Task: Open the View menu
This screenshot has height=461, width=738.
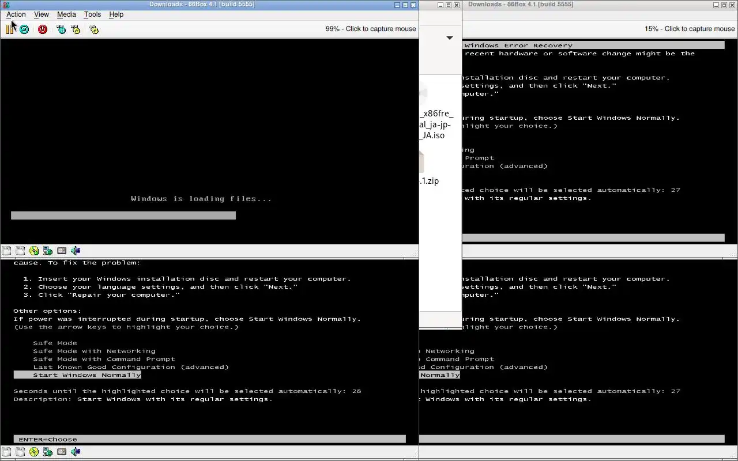Action: pos(42,14)
